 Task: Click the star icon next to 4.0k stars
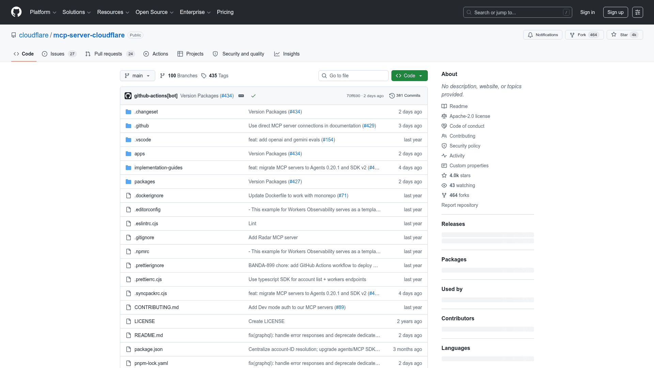[x=444, y=175]
